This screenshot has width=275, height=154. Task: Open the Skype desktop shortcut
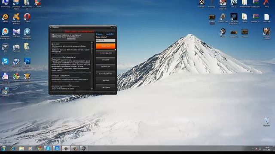click(5, 62)
